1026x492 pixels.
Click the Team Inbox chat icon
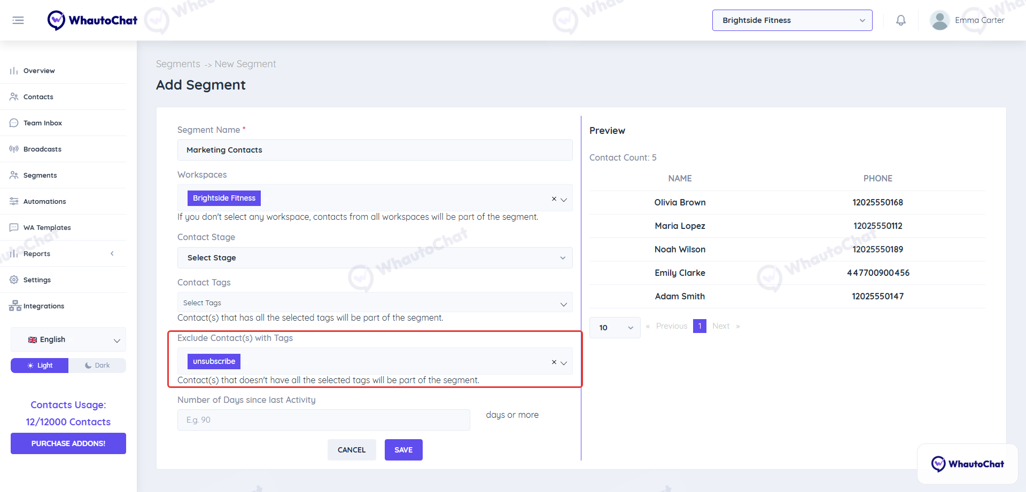14,123
